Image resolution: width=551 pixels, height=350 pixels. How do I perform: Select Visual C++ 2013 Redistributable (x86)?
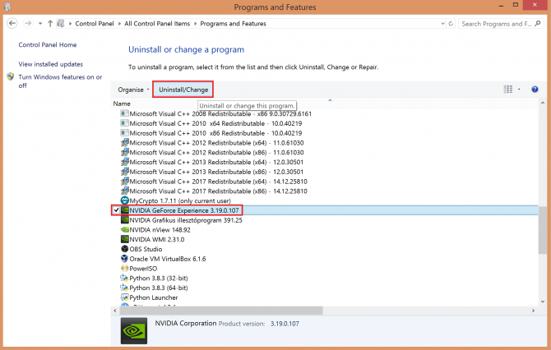(216, 172)
